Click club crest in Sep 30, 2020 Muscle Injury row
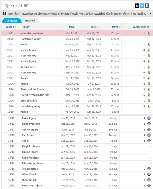The image size is (153, 189). tap(149, 73)
